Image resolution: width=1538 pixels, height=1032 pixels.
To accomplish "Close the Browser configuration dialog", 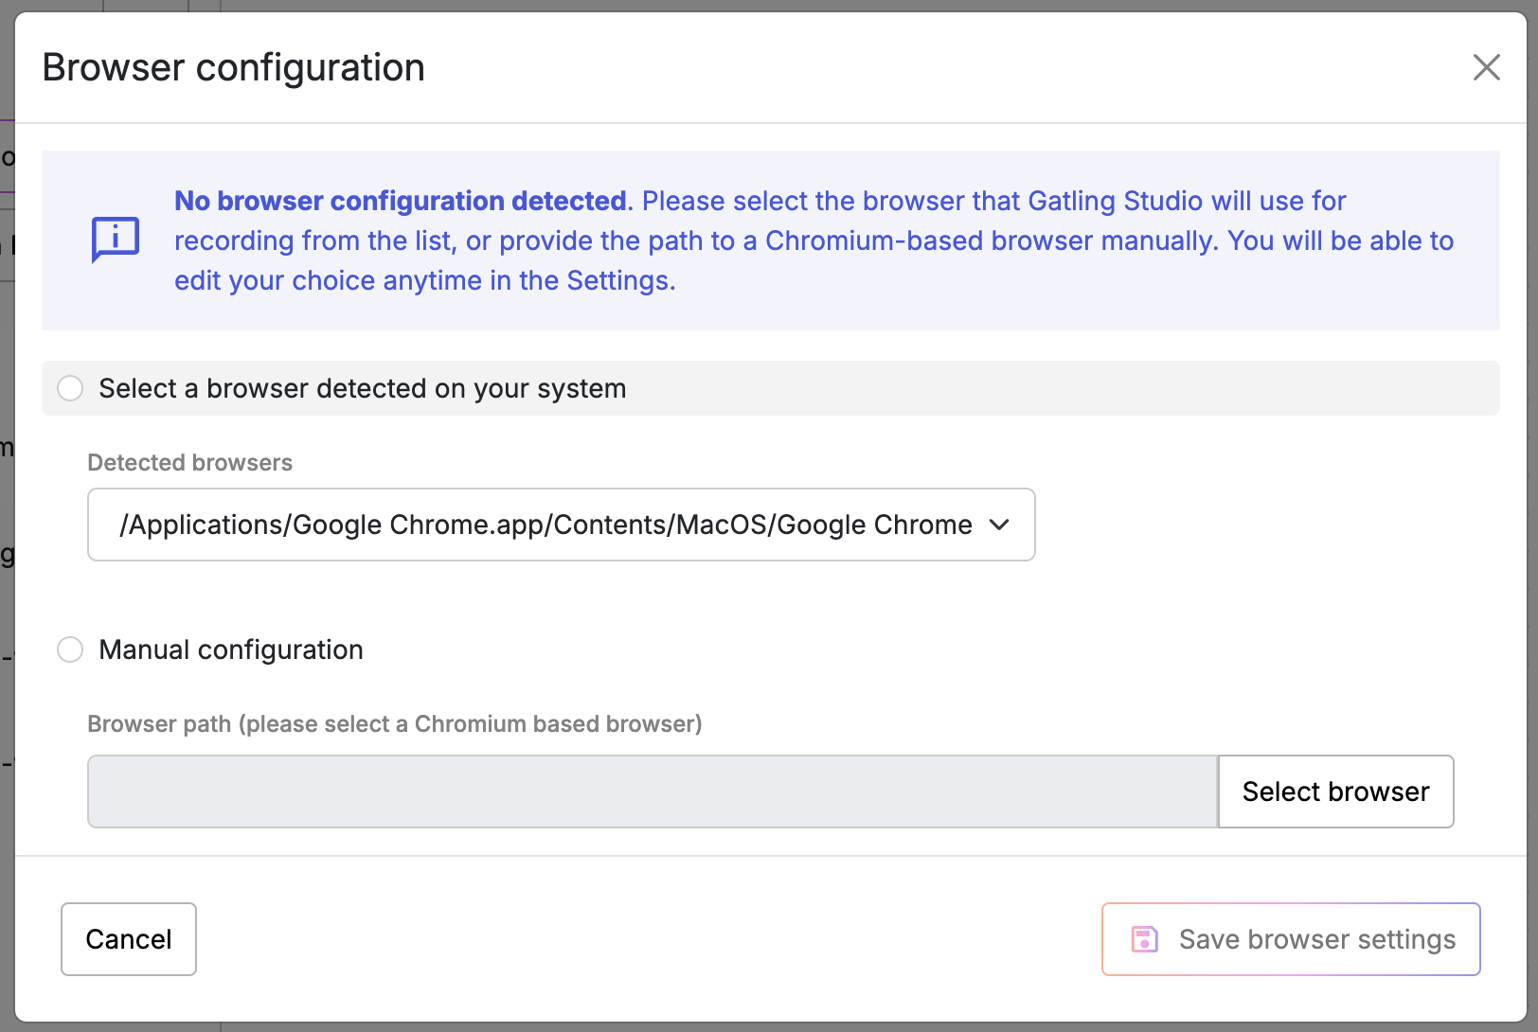I will [1486, 67].
